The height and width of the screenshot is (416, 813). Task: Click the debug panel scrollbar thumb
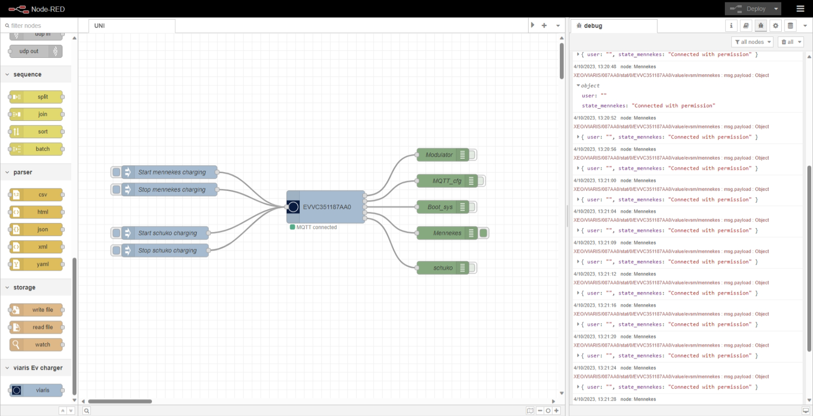pyautogui.click(x=809, y=258)
